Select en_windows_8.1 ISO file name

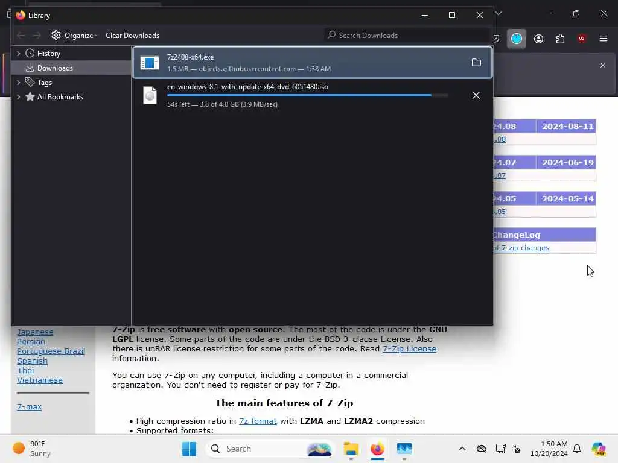(247, 87)
